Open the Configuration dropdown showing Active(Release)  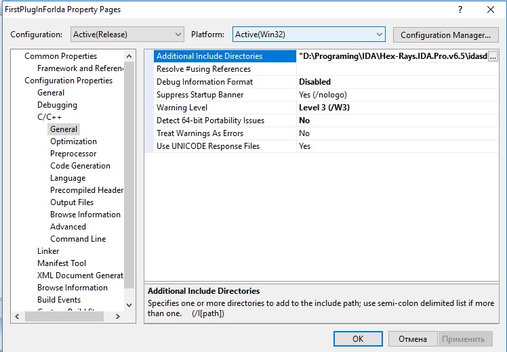(x=127, y=35)
